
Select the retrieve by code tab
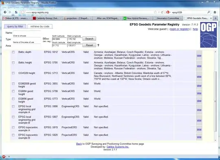(40, 26)
